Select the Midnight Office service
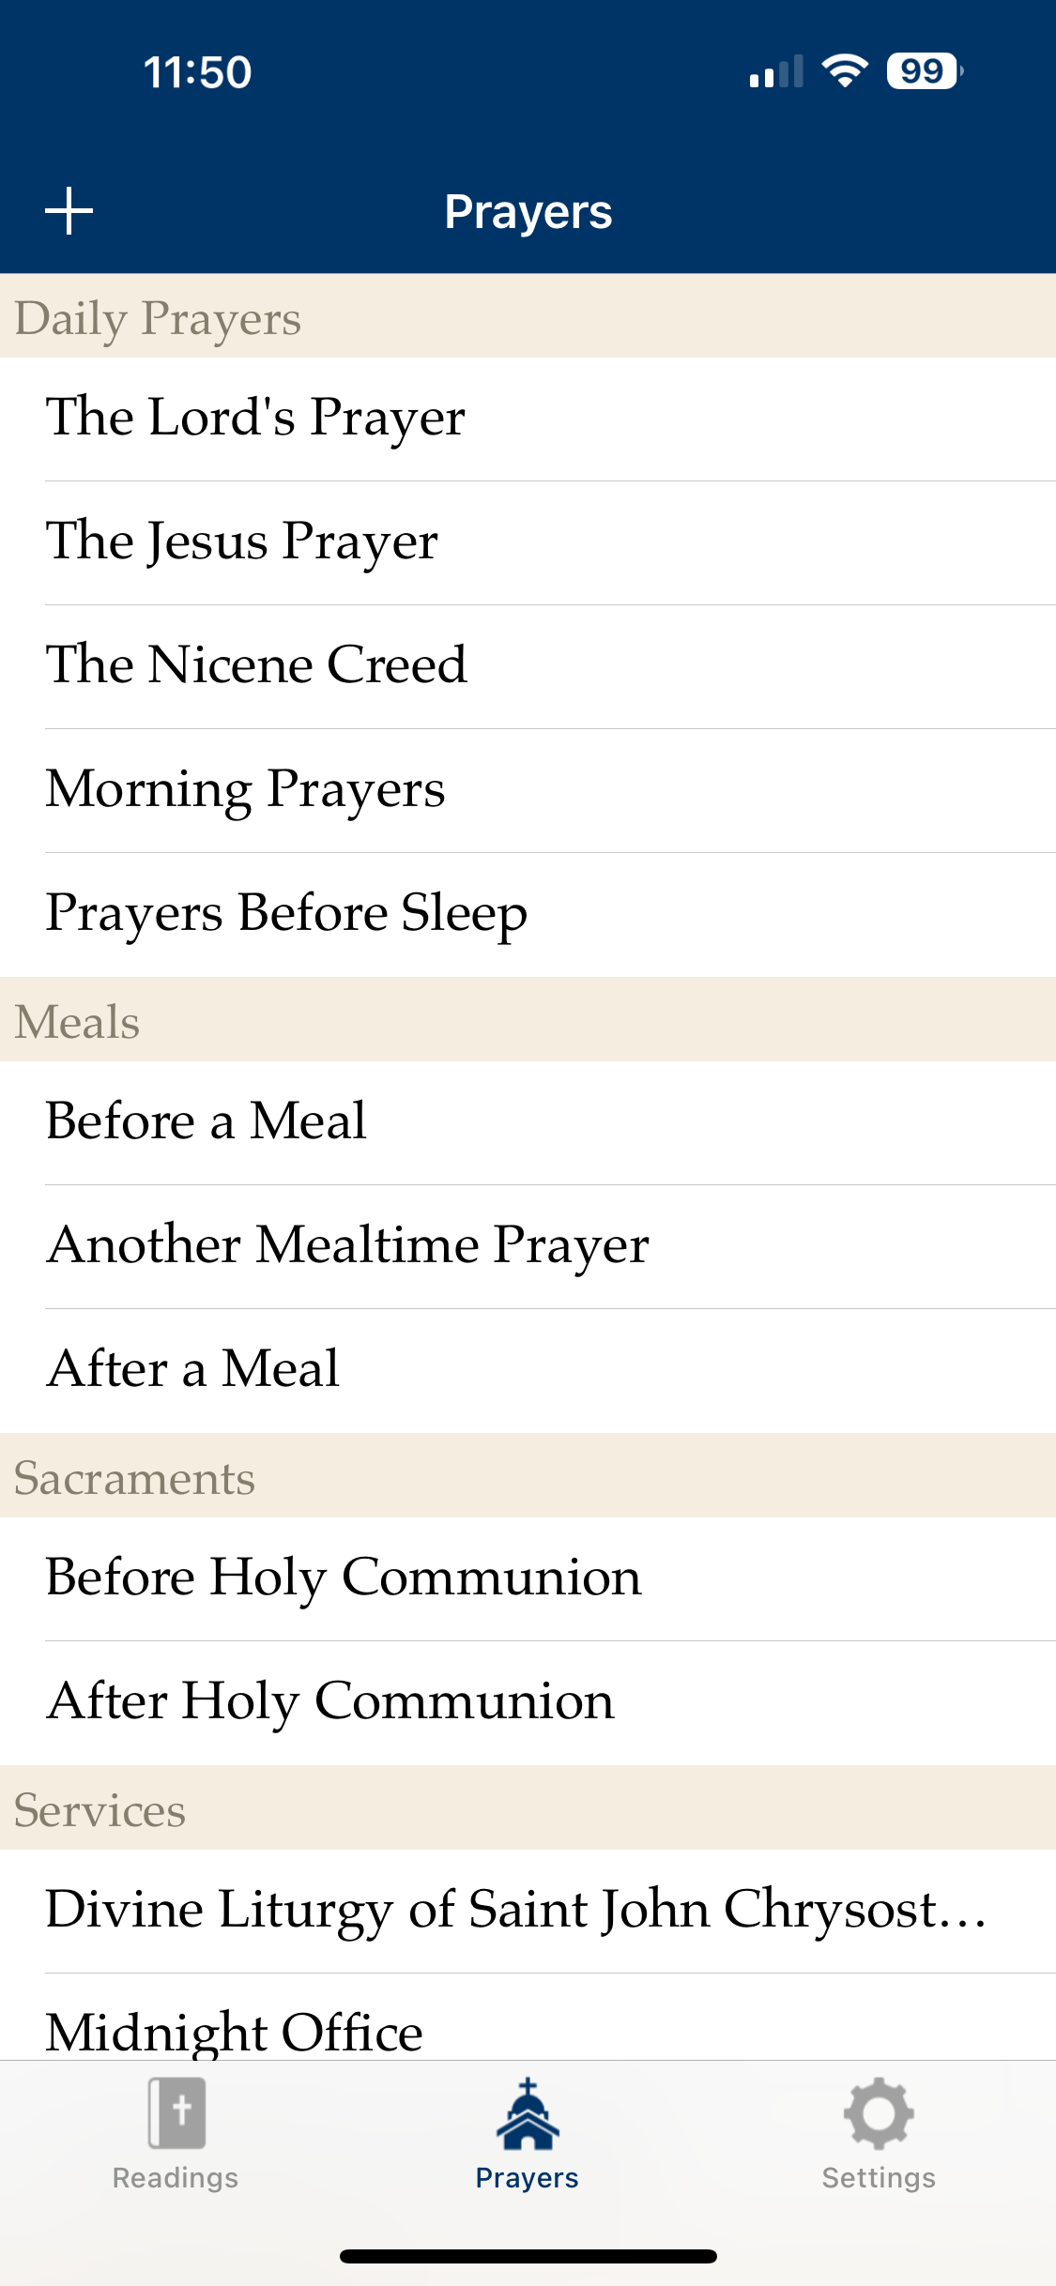Image resolution: width=1056 pixels, height=2286 pixels. pyautogui.click(x=235, y=2032)
